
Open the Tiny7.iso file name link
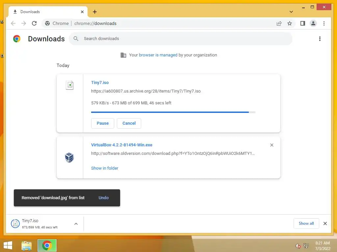(x=100, y=82)
